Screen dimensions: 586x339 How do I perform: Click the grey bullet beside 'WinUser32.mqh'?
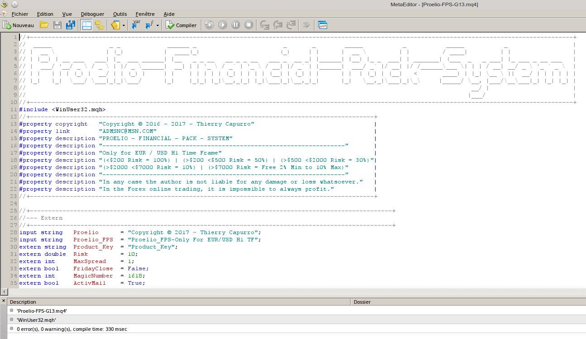tap(11, 320)
